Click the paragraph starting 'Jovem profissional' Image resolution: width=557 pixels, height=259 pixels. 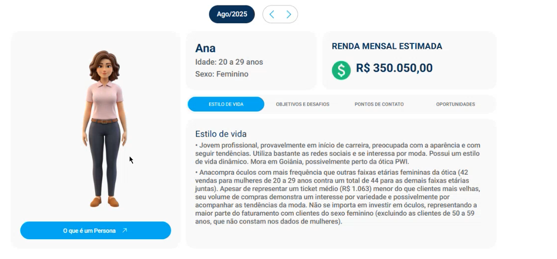point(338,153)
